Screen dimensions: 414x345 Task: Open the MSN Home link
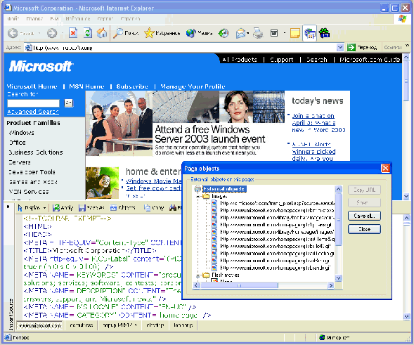86,86
